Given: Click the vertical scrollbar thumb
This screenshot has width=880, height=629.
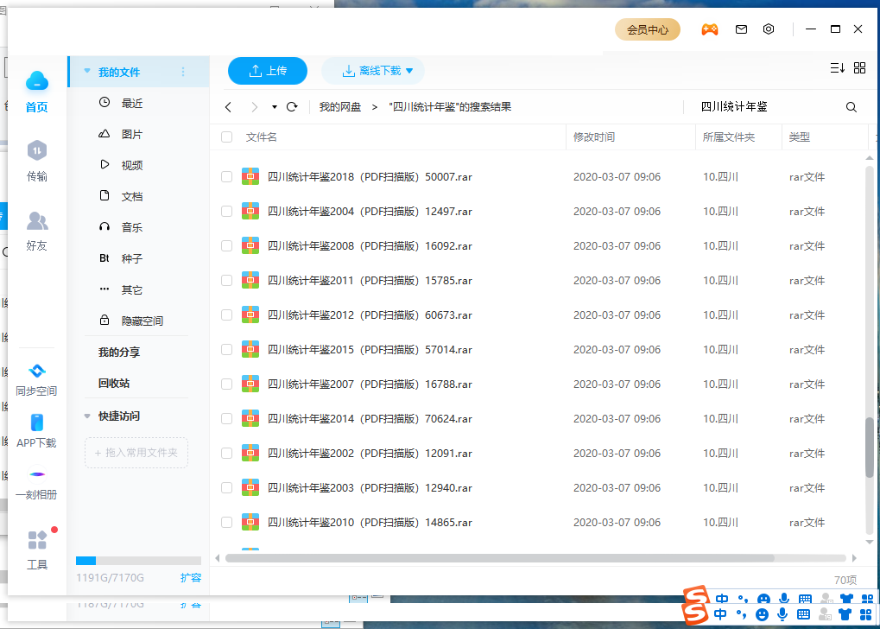Looking at the screenshot, I should click(870, 447).
